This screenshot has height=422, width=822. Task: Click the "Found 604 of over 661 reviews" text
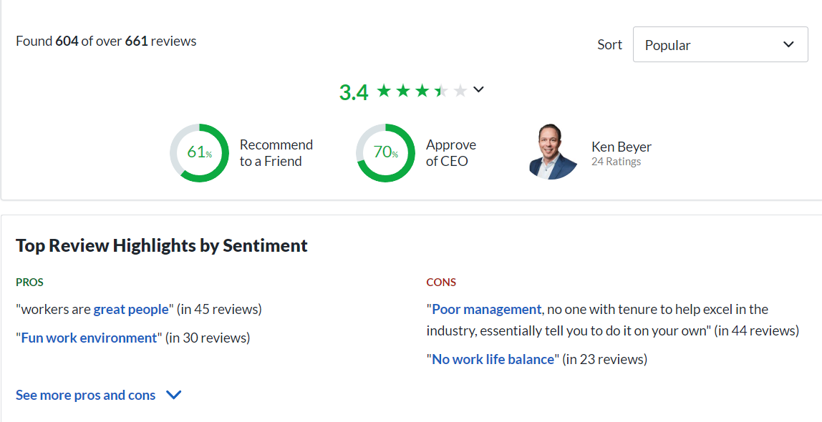[x=106, y=41]
